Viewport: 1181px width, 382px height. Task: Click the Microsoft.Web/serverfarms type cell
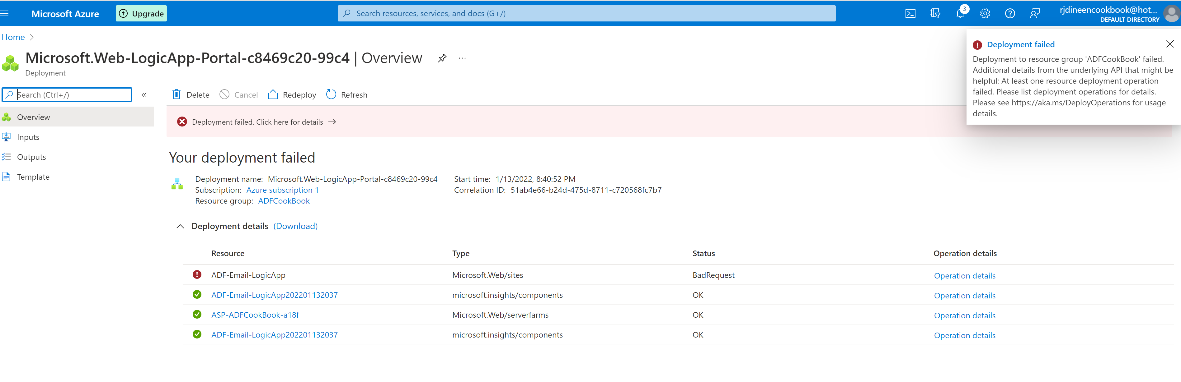pyautogui.click(x=500, y=315)
